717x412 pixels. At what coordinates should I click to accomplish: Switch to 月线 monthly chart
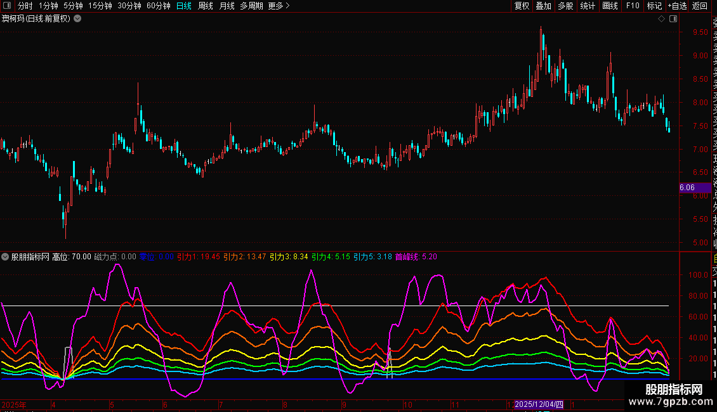tap(227, 6)
